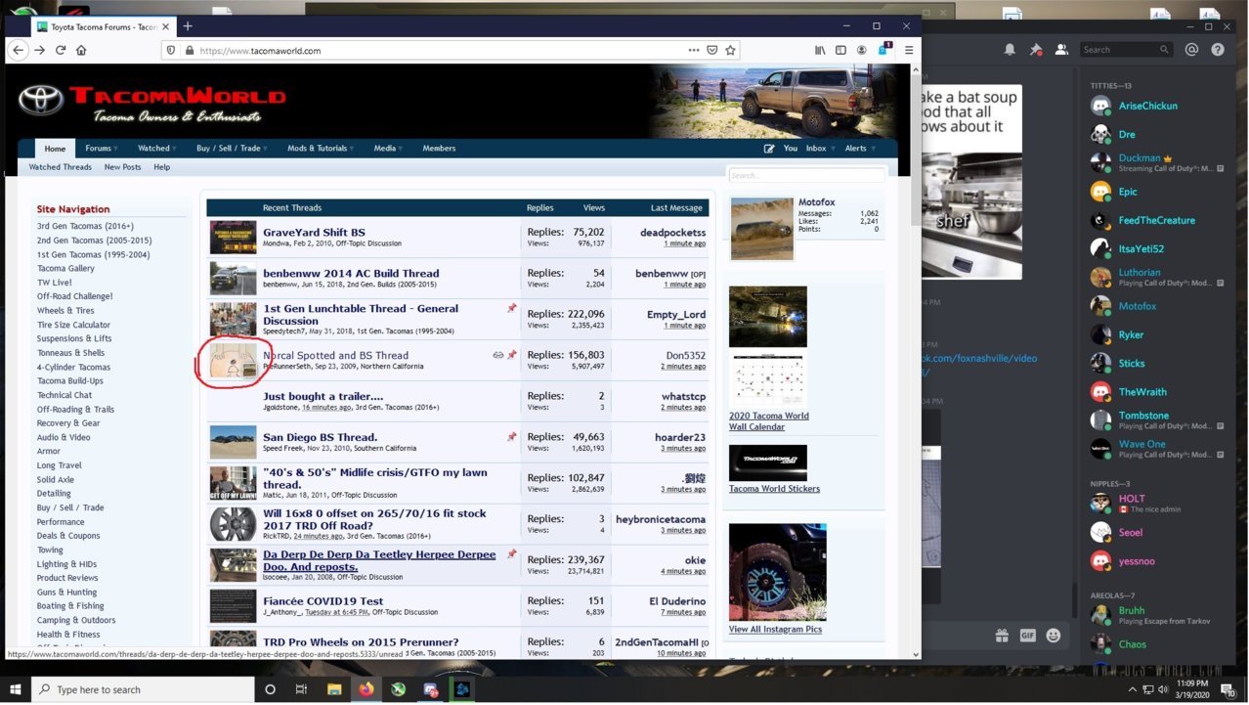The image size is (1249, 705).
Task: Click the TacomaWorld search field
Action: (x=806, y=175)
